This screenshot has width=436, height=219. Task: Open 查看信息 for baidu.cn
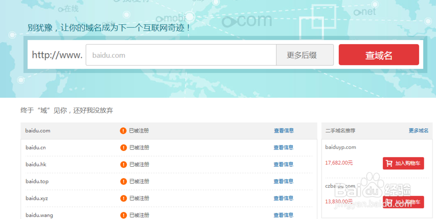(x=283, y=147)
